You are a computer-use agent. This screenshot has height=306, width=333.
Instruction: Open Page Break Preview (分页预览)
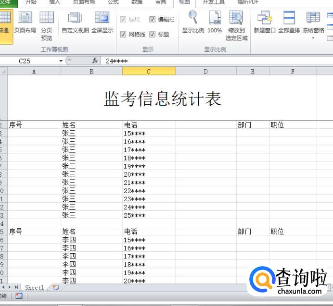coord(47,26)
